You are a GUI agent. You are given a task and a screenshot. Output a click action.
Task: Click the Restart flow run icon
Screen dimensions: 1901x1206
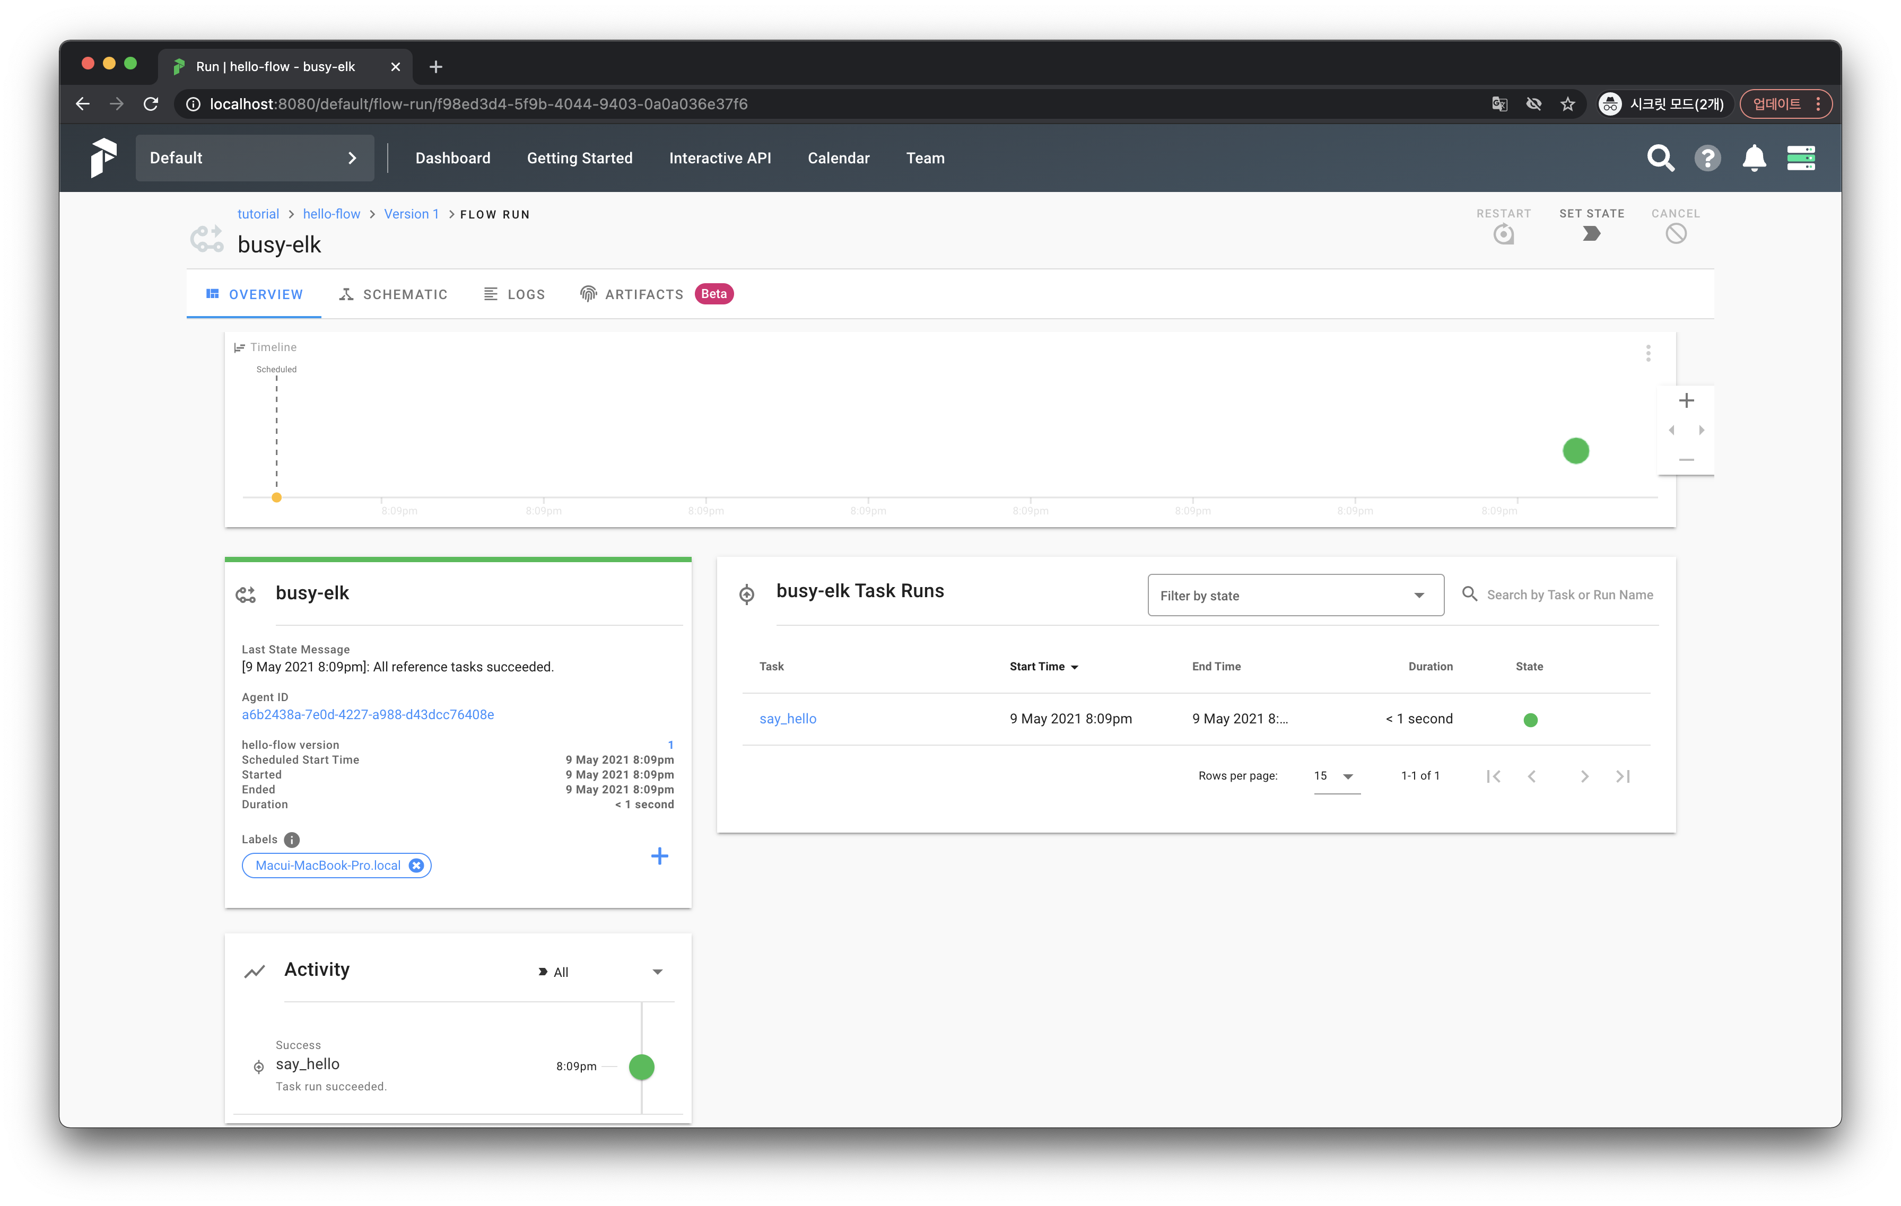tap(1503, 234)
